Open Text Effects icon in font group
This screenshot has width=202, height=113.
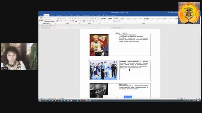70,21
